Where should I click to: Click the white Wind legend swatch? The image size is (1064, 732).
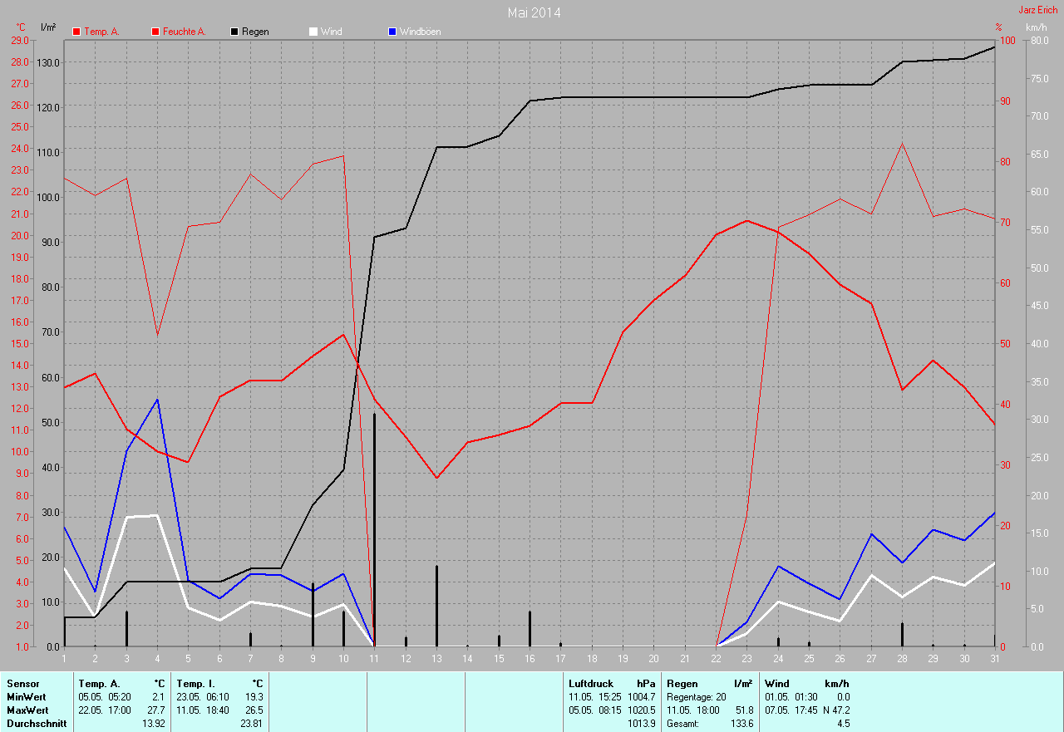[x=313, y=32]
